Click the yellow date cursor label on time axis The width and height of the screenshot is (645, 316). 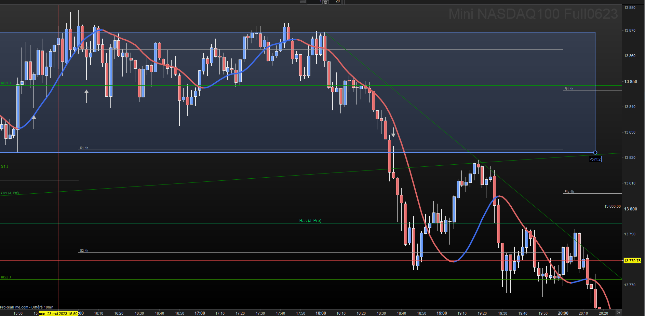[x=58, y=313]
